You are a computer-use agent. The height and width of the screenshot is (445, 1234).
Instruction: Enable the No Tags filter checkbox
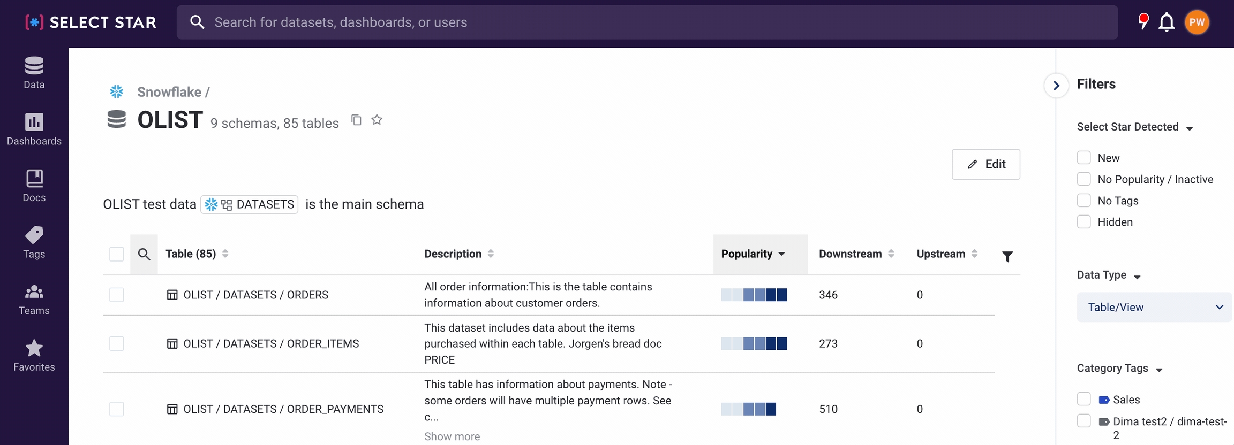[1083, 201]
